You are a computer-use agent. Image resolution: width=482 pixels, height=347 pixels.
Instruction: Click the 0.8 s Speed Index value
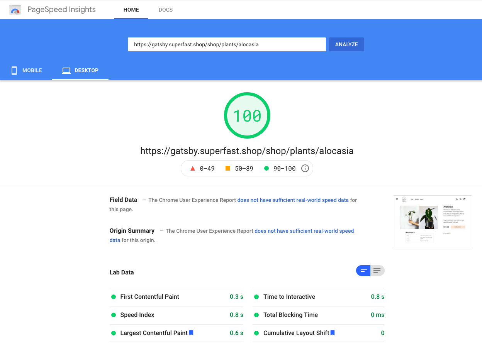tap(236, 315)
